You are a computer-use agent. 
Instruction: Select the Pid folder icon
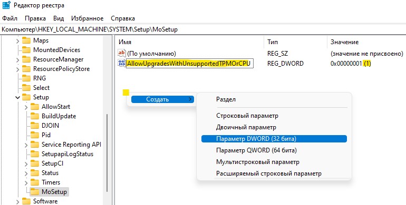pyautogui.click(x=35, y=135)
